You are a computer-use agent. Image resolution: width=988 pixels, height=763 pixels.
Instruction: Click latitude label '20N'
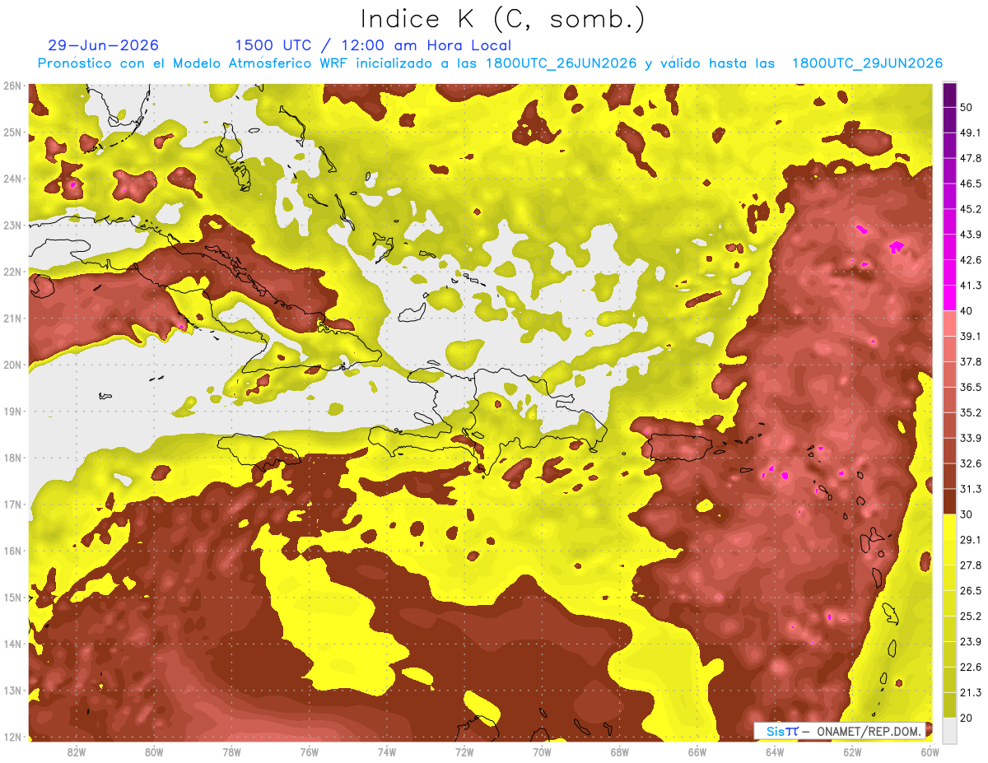tap(13, 365)
